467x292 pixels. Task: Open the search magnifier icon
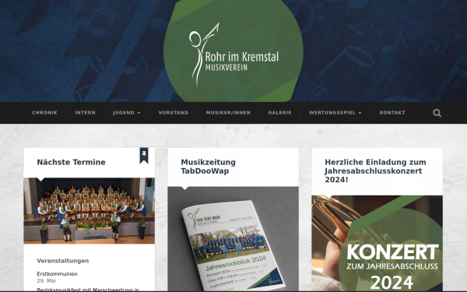[x=437, y=113]
